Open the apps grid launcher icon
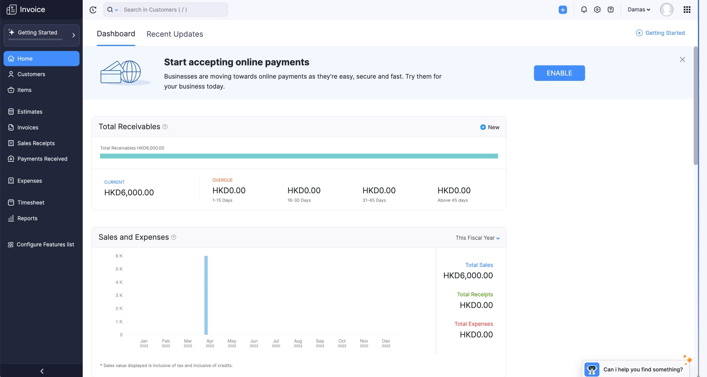The height and width of the screenshot is (377, 707). 687,10
